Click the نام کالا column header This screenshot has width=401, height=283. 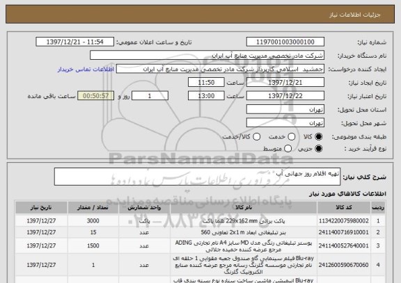tap(244, 207)
